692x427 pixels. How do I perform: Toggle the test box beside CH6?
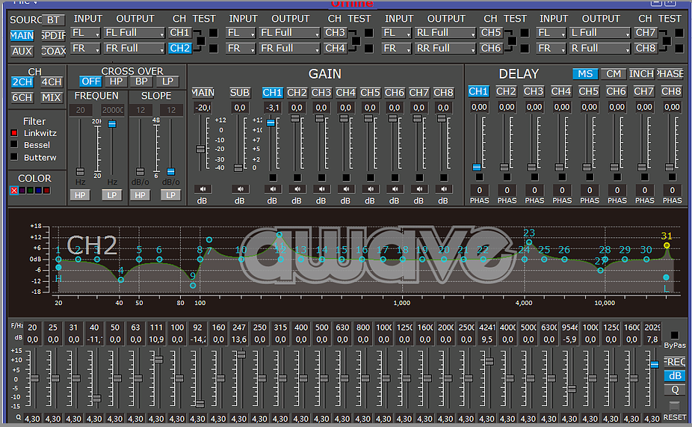click(x=525, y=48)
